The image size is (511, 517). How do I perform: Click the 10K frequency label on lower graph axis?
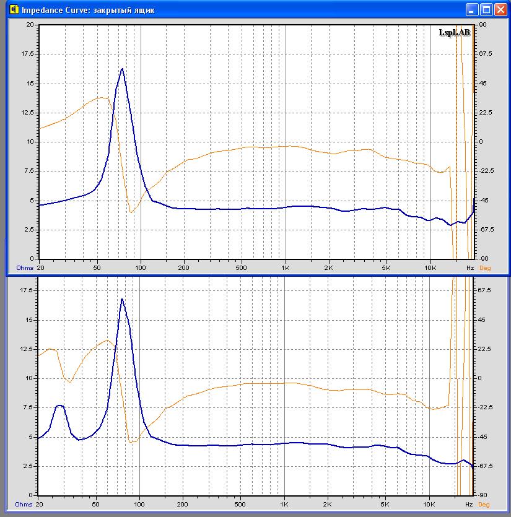click(x=429, y=505)
